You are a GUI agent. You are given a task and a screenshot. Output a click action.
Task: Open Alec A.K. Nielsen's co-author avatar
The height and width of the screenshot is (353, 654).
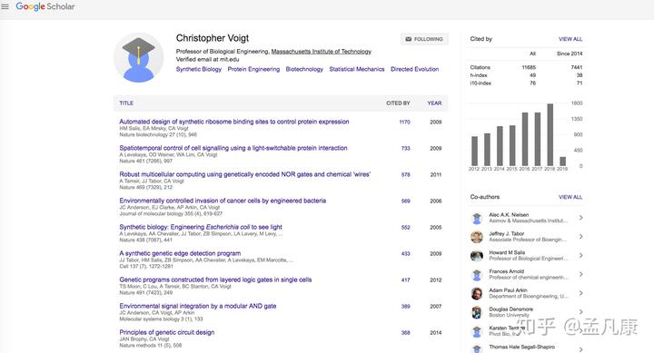[477, 218]
